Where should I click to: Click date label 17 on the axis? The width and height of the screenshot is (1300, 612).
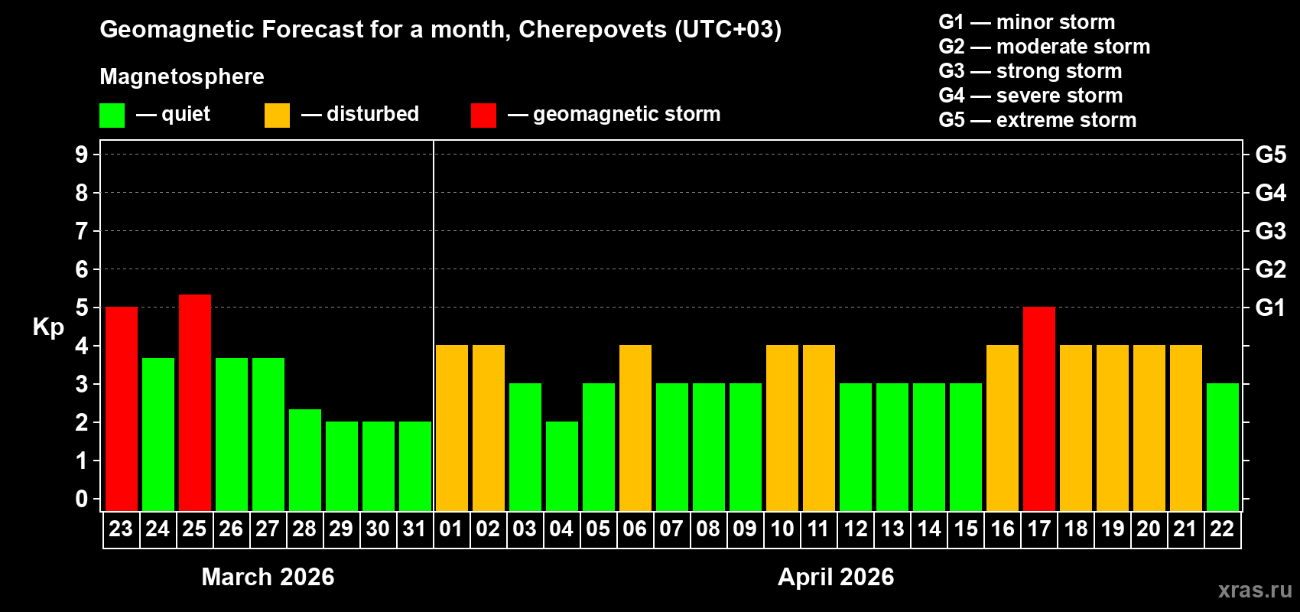point(1038,529)
